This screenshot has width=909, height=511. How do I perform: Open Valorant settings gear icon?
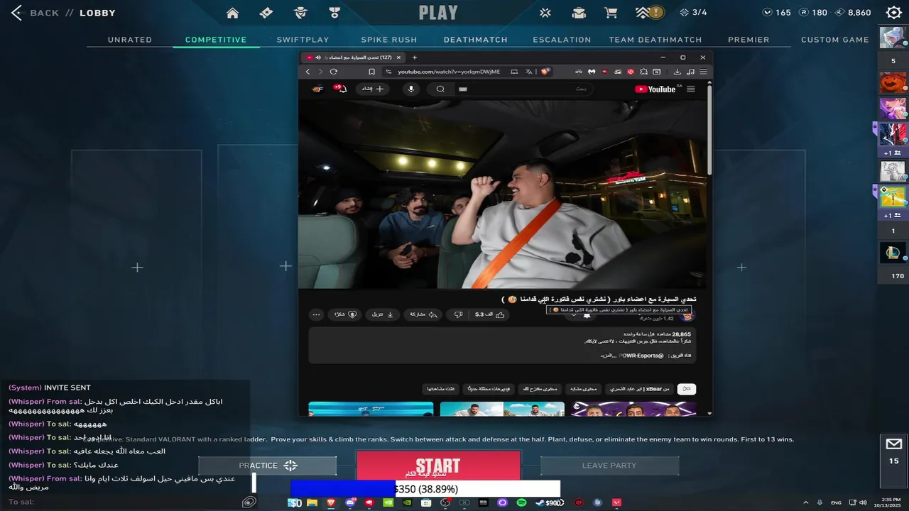(894, 12)
